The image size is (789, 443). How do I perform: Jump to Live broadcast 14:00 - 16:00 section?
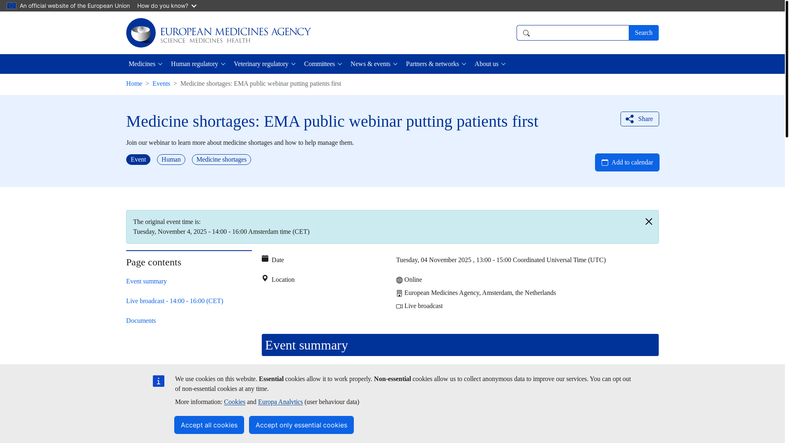click(175, 301)
